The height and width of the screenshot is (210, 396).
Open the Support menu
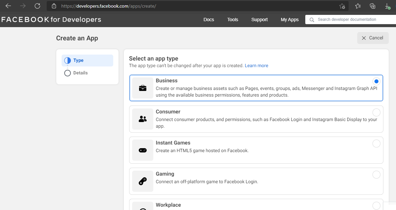click(x=259, y=20)
